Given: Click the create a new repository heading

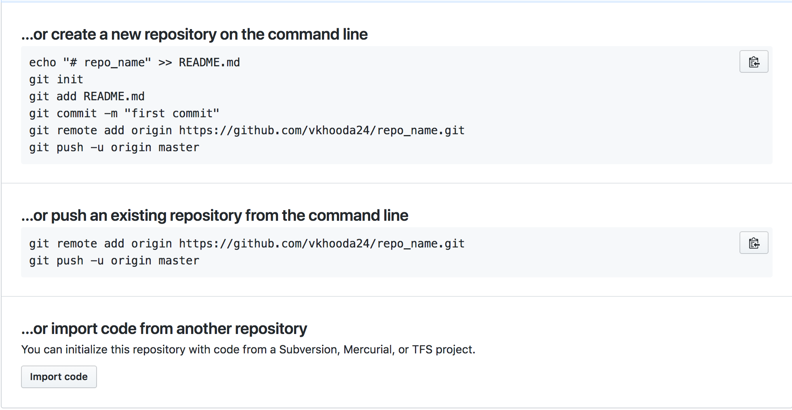Looking at the screenshot, I should click(x=194, y=35).
